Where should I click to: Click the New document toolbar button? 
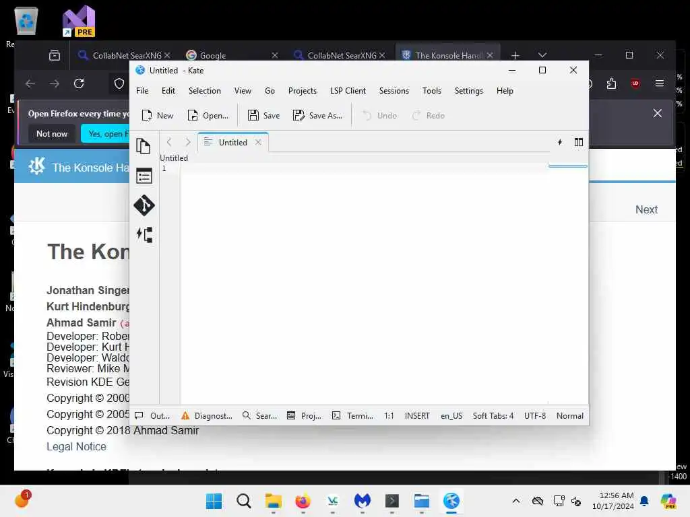(x=158, y=116)
